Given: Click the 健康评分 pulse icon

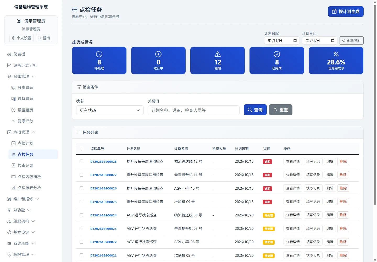Looking at the screenshot, I should point(13,121).
